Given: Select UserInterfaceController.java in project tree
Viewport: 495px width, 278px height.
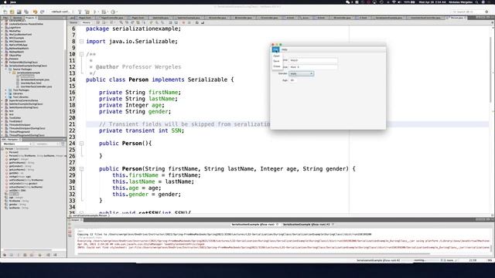Looking at the screenshot, I should pyautogui.click(x=36, y=86).
